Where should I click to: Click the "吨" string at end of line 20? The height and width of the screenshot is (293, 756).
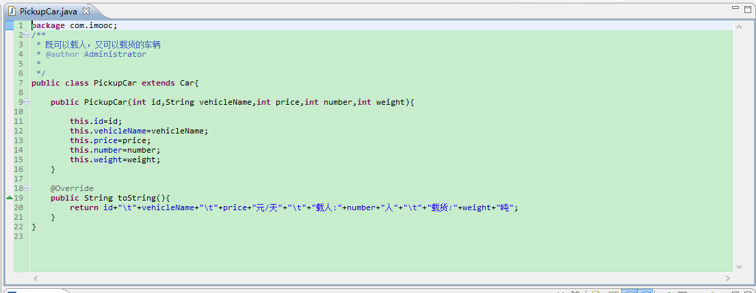pos(504,207)
